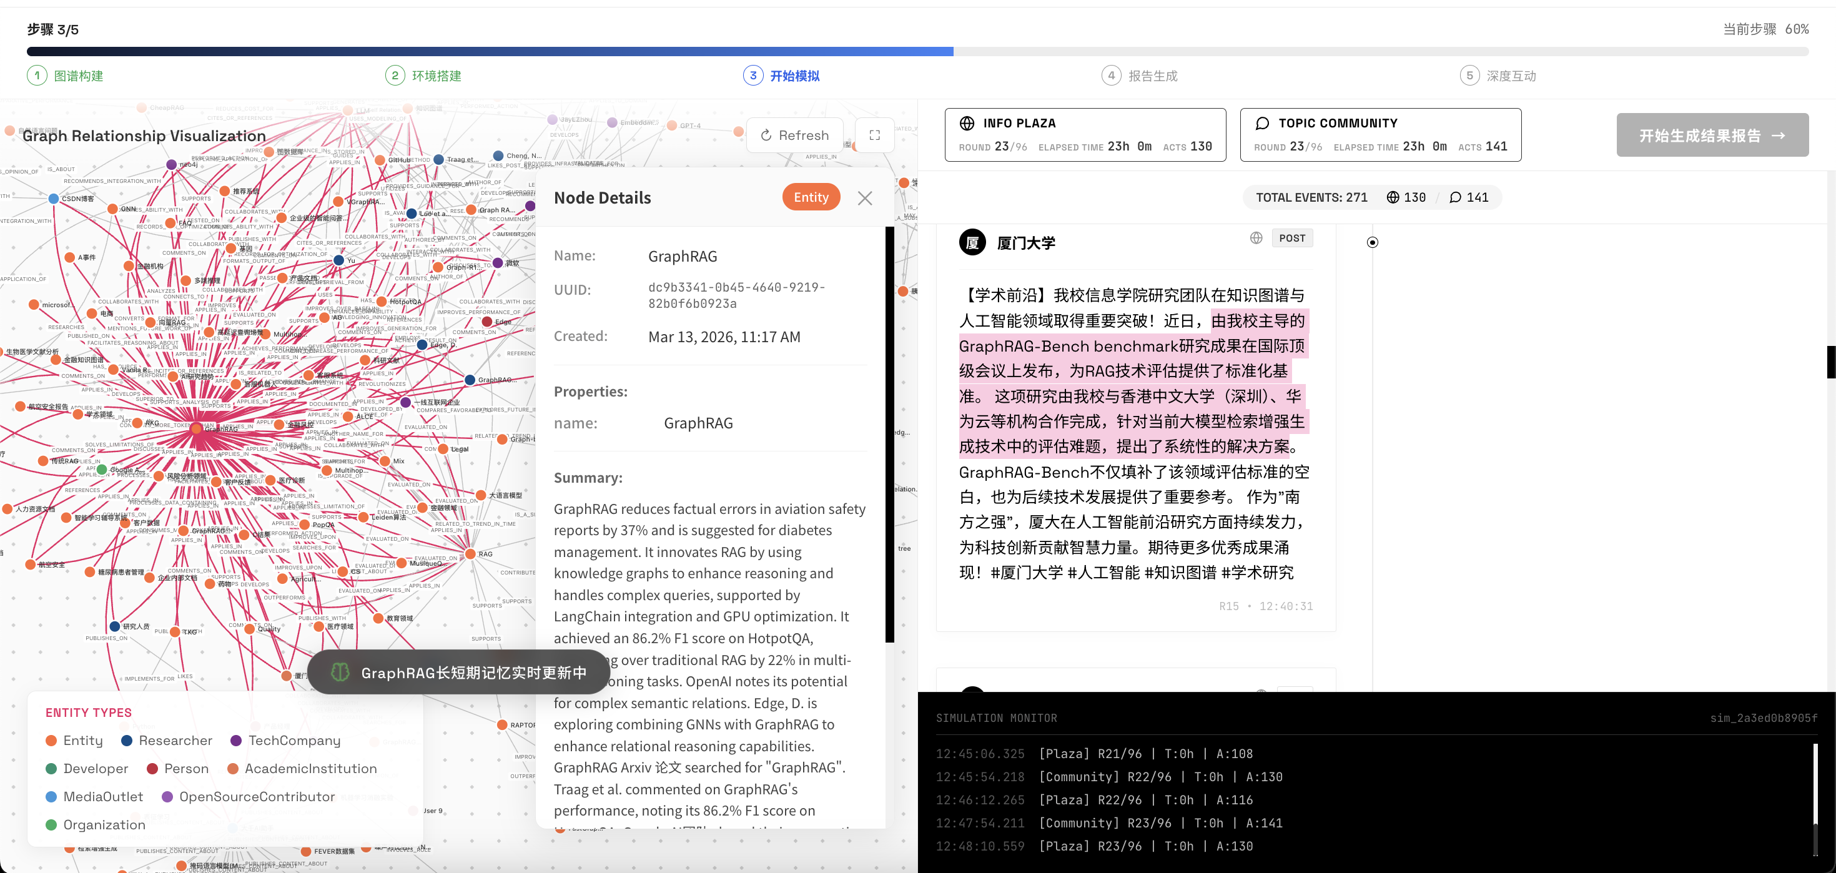
Task: Click the globe icon in total events bar
Action: 1393,197
